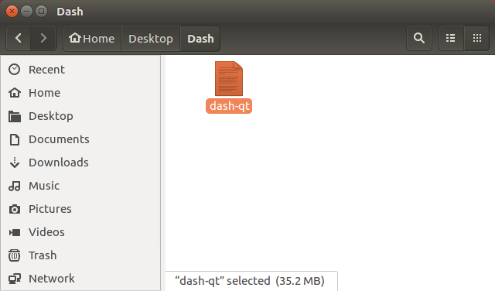The height and width of the screenshot is (291, 495).
Task: Minimize the Dash window
Action: [26, 12]
